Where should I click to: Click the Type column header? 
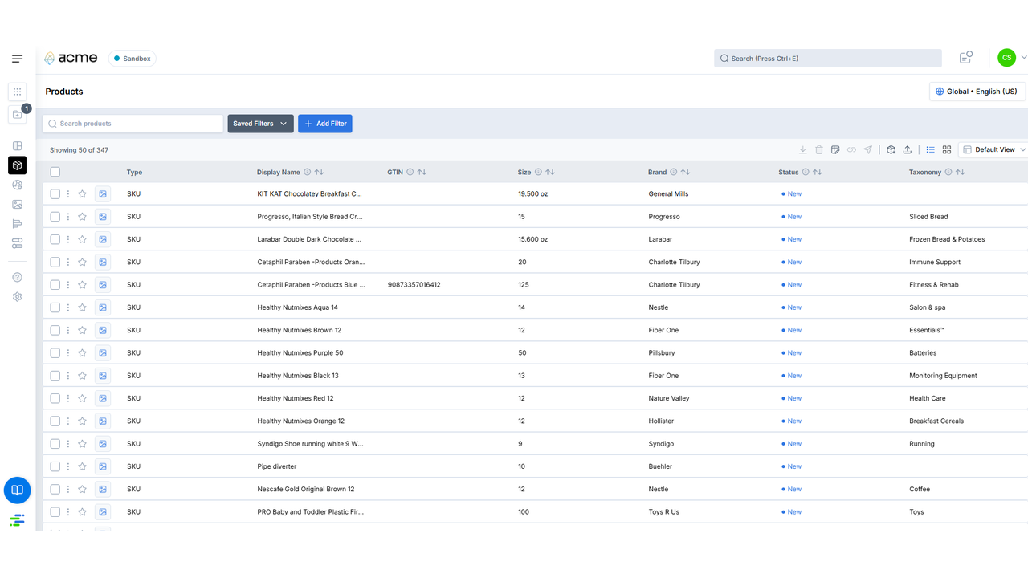pyautogui.click(x=134, y=173)
